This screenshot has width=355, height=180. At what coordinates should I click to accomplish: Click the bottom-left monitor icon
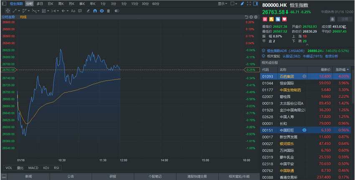click(4, 176)
